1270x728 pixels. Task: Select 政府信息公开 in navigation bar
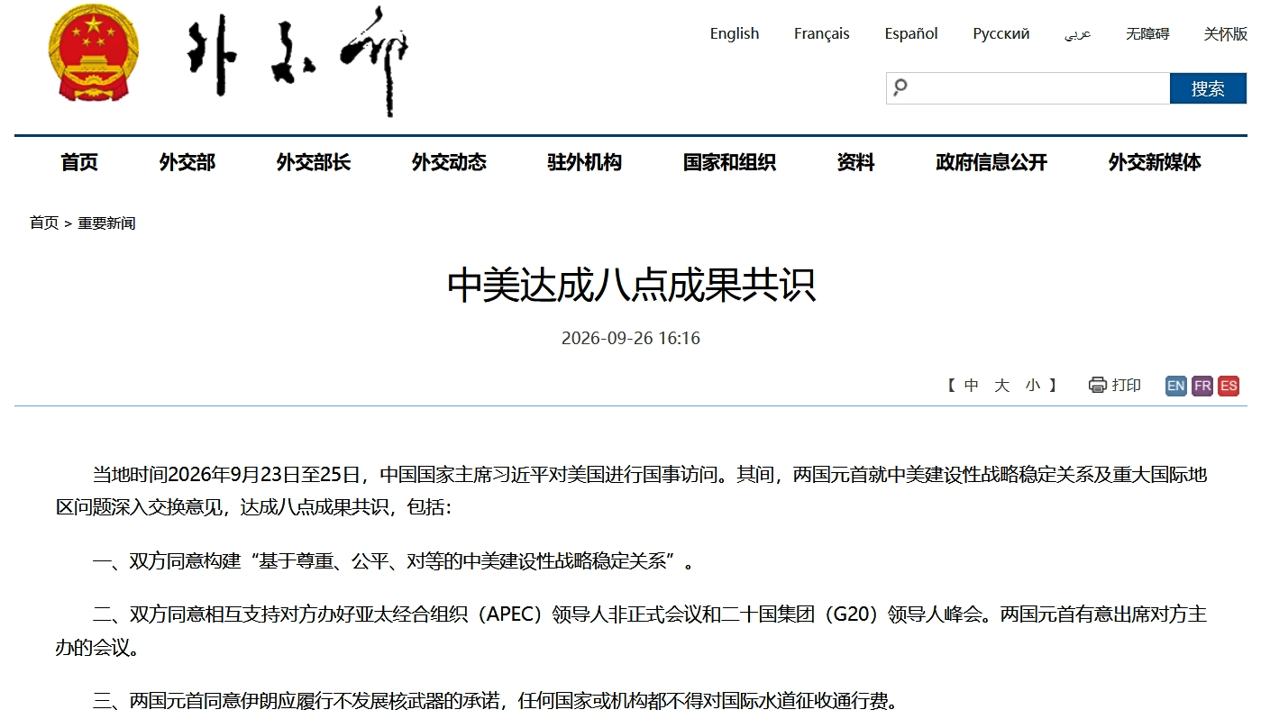991,162
